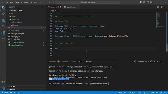
Task: Open package.json file
Action: point(15,37)
